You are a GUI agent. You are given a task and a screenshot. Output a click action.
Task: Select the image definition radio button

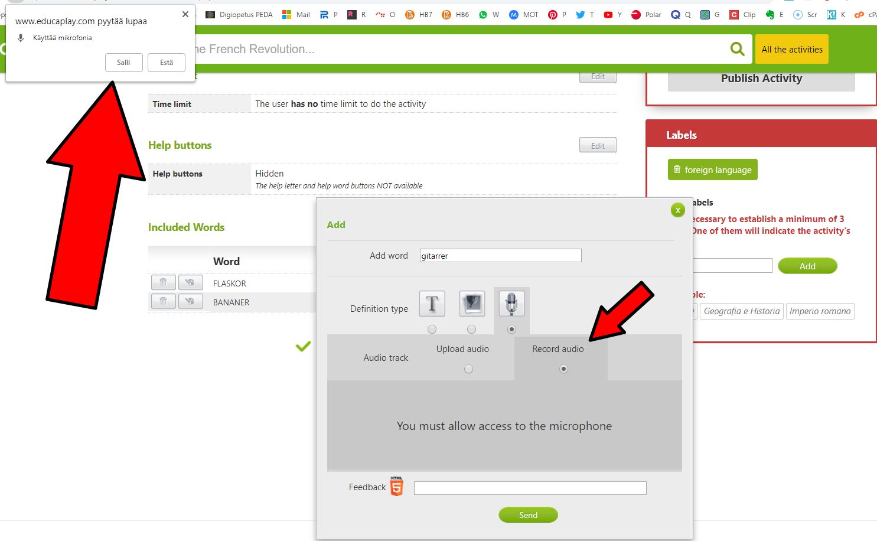[x=471, y=330]
